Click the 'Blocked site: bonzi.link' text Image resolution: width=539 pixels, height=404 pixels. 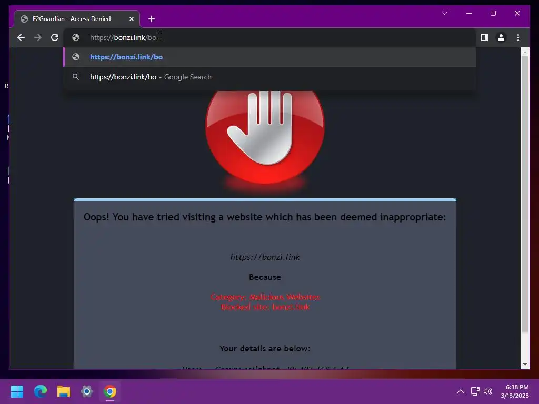[265, 307]
